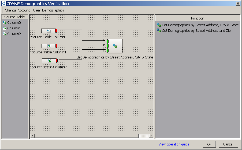Viewport: 242px width, 150px height.
Task: Open the View operation guide link
Action: pos(174,144)
